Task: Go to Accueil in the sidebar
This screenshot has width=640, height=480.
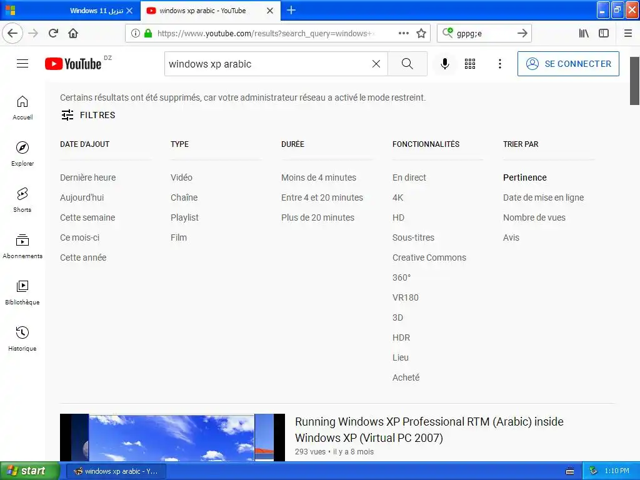Action: [x=22, y=107]
